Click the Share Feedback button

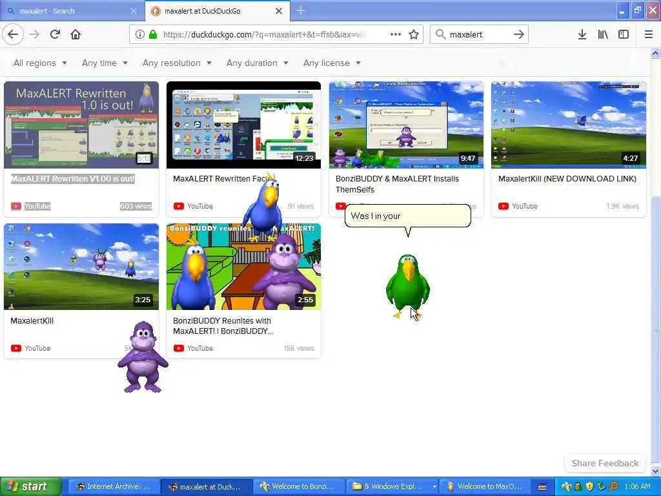tap(605, 463)
